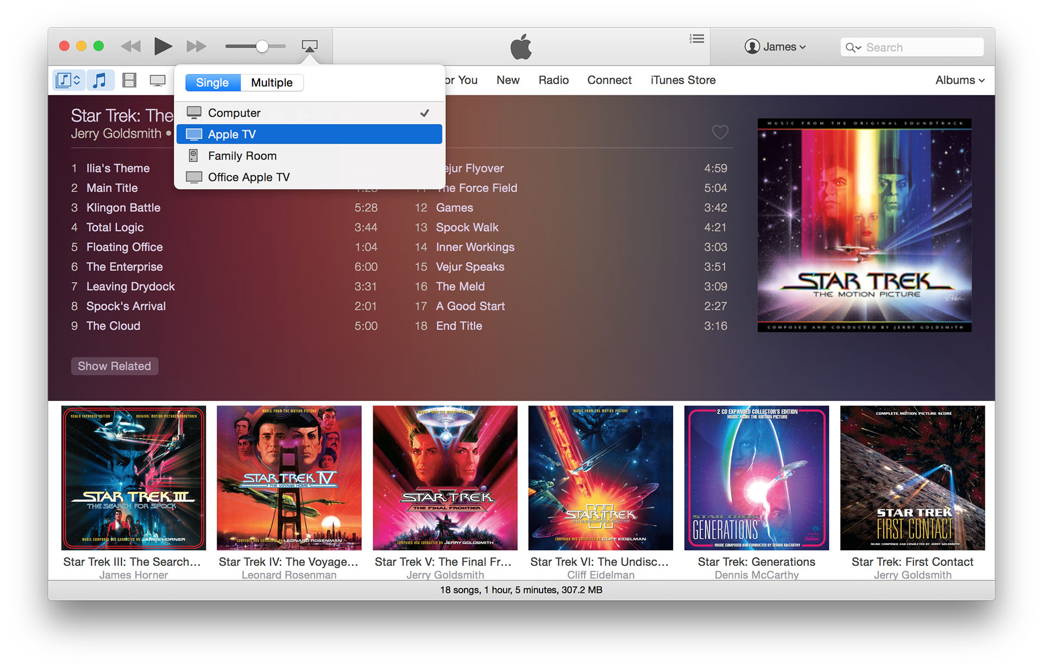Select the Single AirPlay mode
This screenshot has width=1043, height=669.
212,83
